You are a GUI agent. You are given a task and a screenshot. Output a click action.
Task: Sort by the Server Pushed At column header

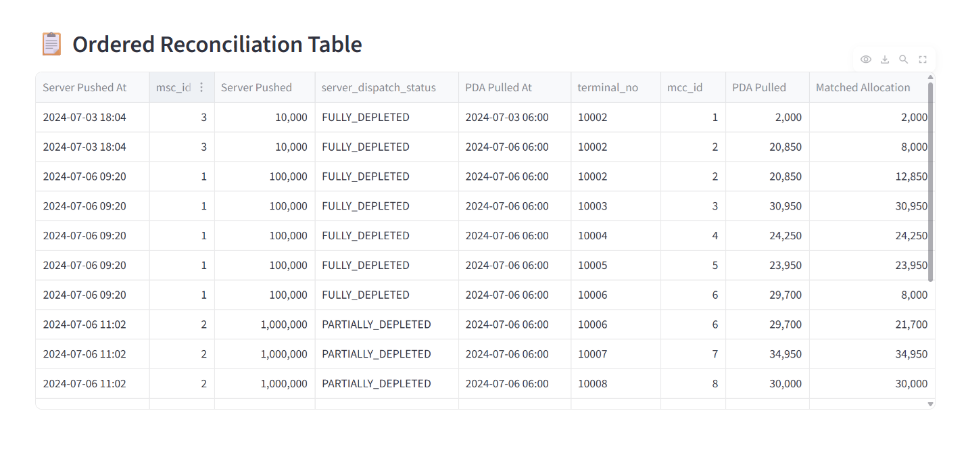[93, 87]
